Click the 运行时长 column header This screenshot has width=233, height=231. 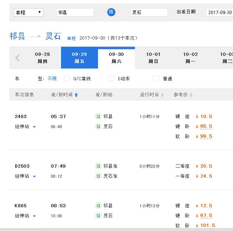click(x=149, y=95)
